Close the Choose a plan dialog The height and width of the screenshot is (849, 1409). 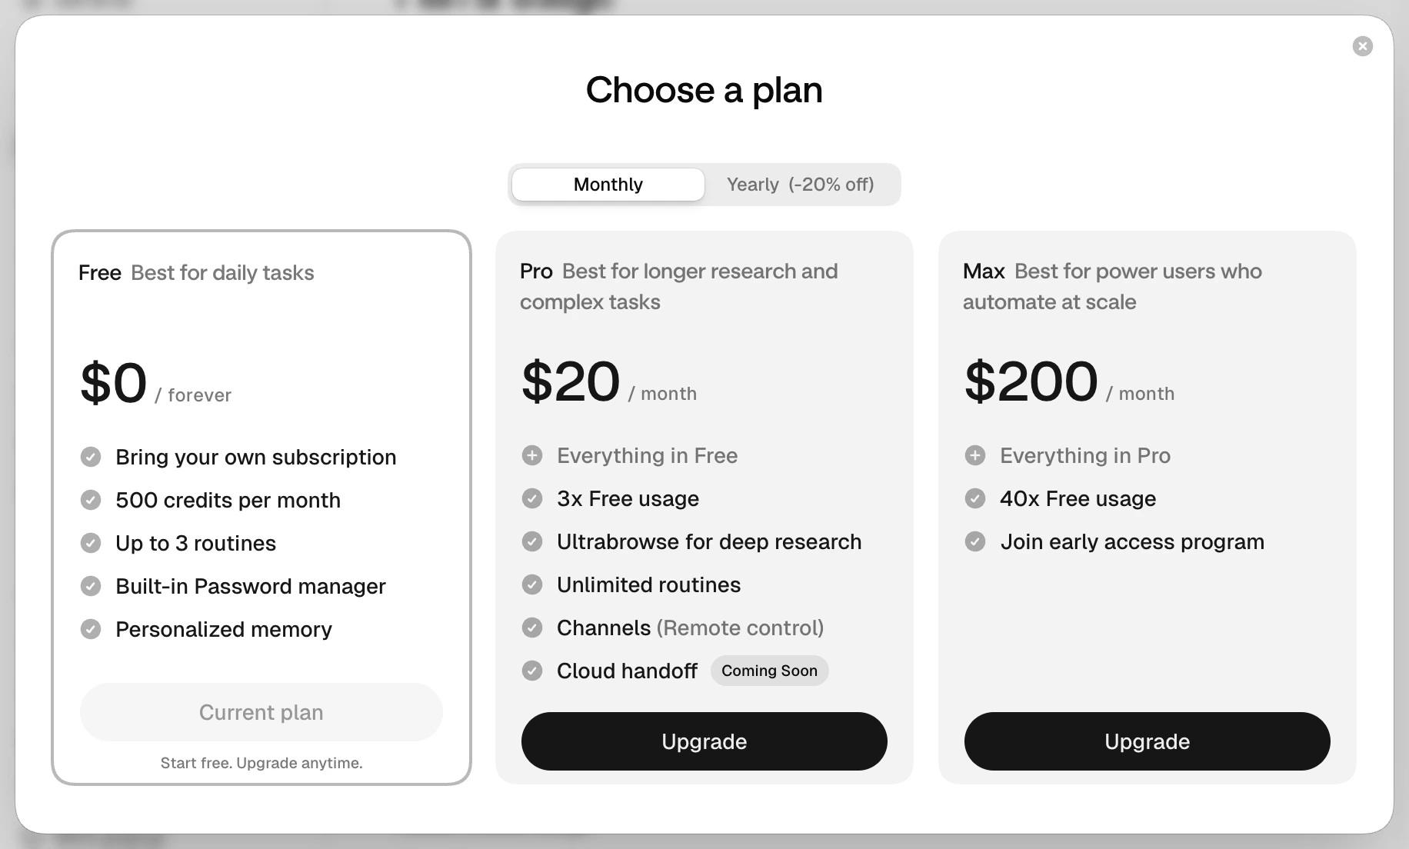pyautogui.click(x=1362, y=46)
